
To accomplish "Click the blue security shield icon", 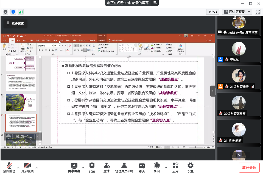I will coord(13,12).
